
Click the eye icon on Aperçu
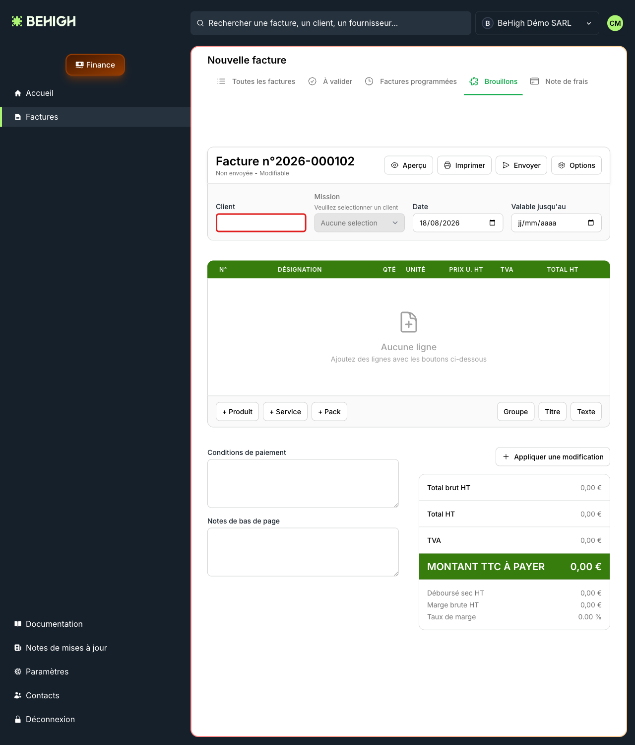point(395,165)
